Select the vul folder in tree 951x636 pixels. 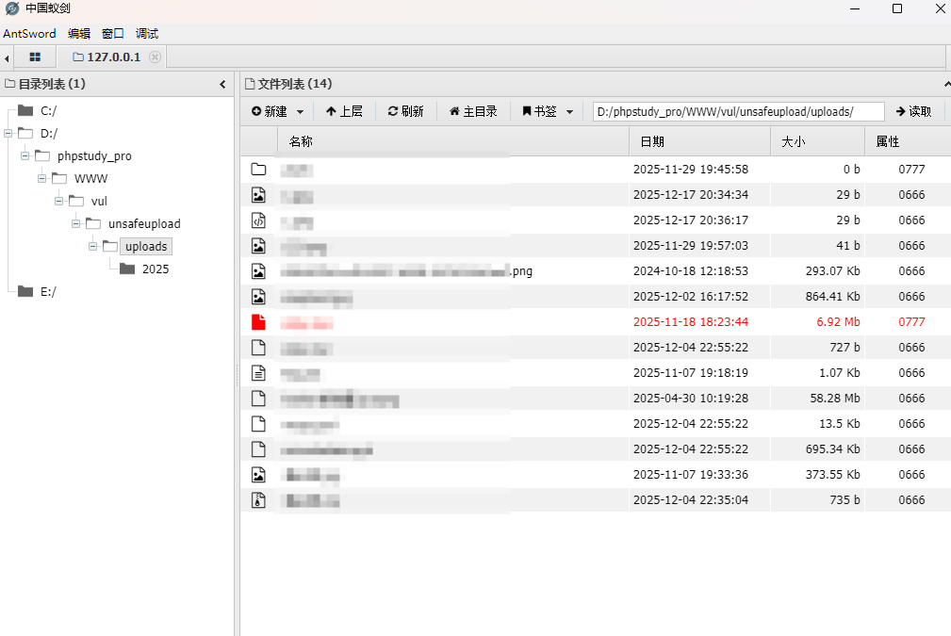click(99, 201)
